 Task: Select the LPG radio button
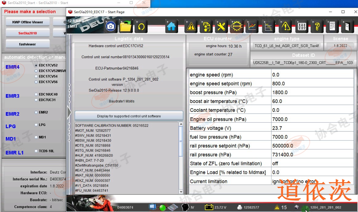tap(36, 125)
